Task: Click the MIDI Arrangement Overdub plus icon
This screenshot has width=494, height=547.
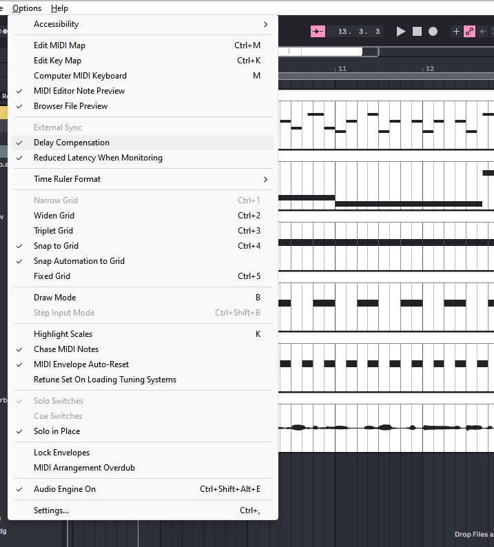Action: (455, 32)
